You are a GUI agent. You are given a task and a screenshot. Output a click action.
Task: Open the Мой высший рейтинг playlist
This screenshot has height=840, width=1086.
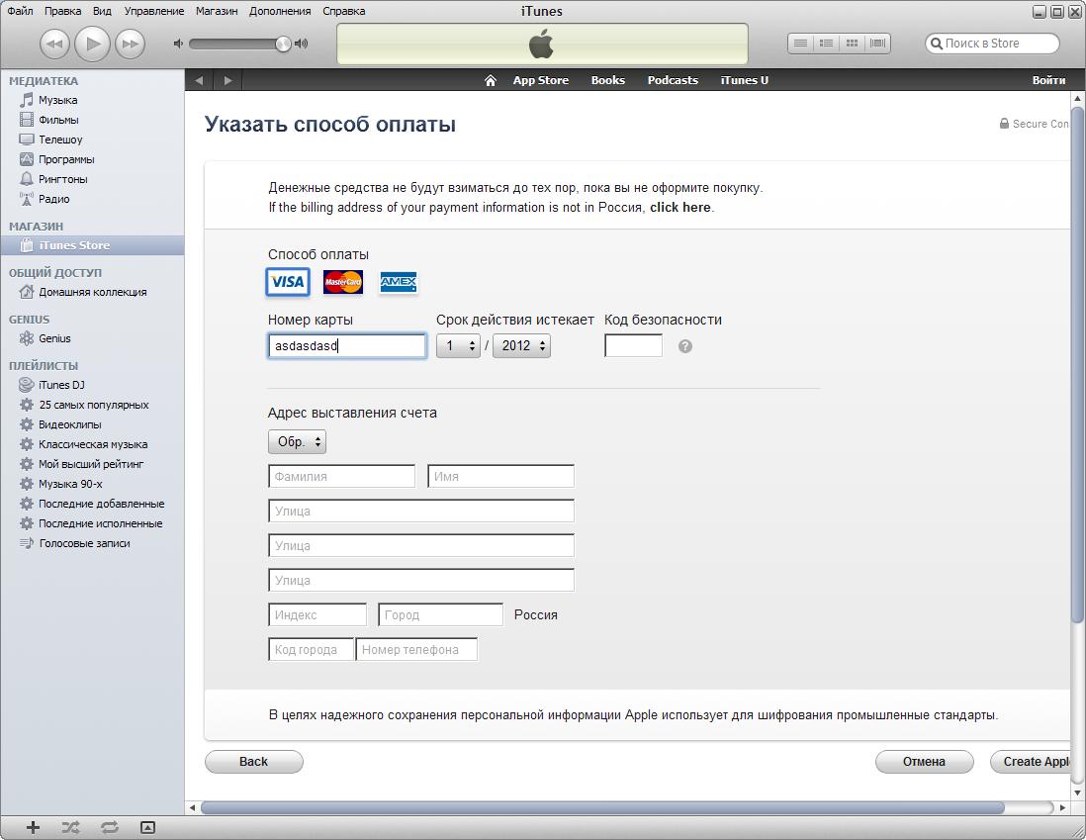pos(91,464)
